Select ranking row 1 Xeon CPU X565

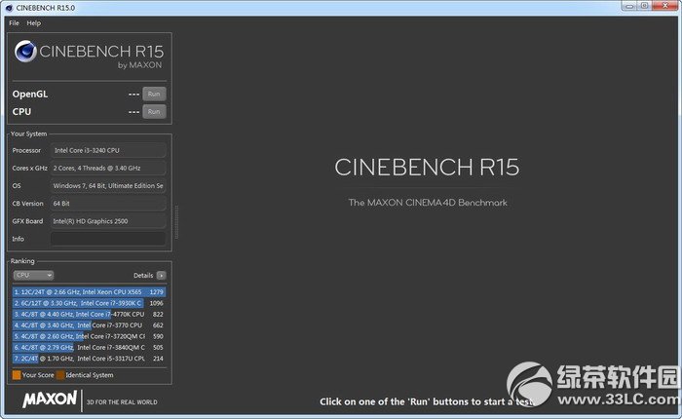click(89, 292)
